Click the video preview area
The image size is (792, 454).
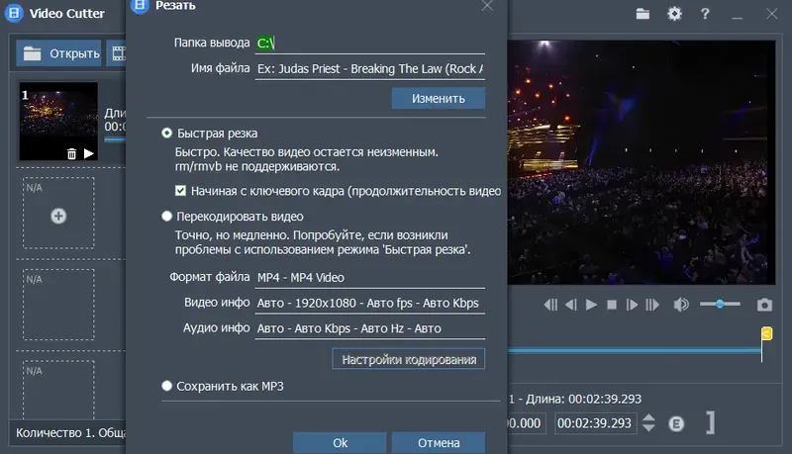pyautogui.click(x=641, y=162)
